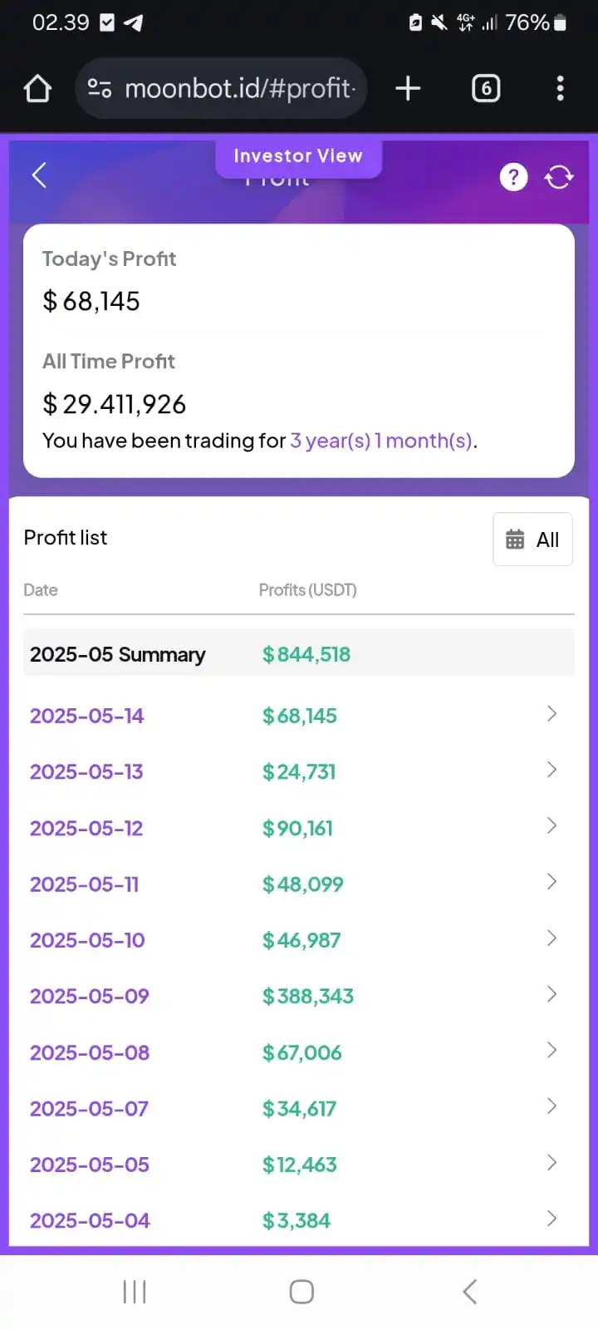Expand the 2025-05-09 profit row chevron
Screen dimensions: 598x1330
(551, 994)
